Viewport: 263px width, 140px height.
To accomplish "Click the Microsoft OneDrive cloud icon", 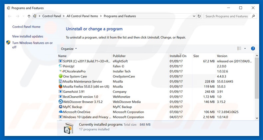I will [61, 112].
